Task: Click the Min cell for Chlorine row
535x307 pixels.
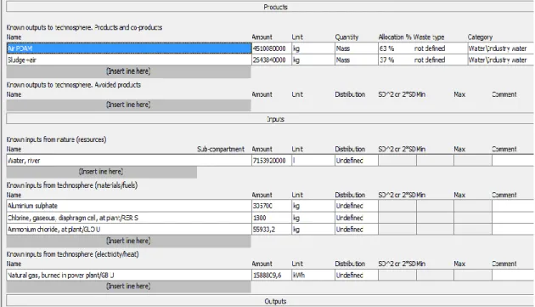Action: (435, 218)
